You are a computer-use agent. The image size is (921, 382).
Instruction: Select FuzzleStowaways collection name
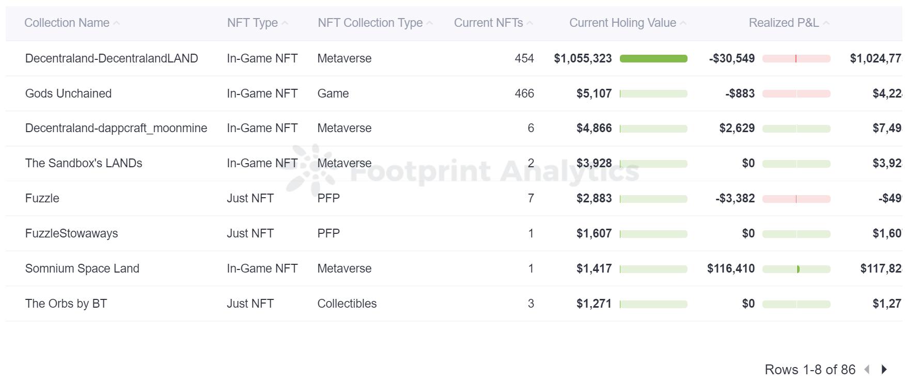coord(71,233)
